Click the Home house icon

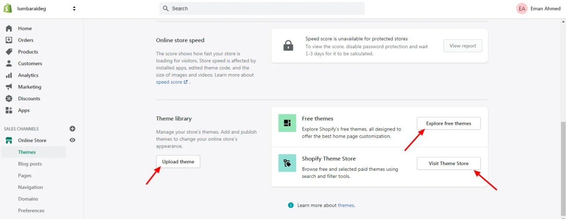9,28
